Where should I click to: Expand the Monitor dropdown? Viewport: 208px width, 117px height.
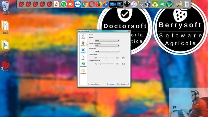pos(107,40)
